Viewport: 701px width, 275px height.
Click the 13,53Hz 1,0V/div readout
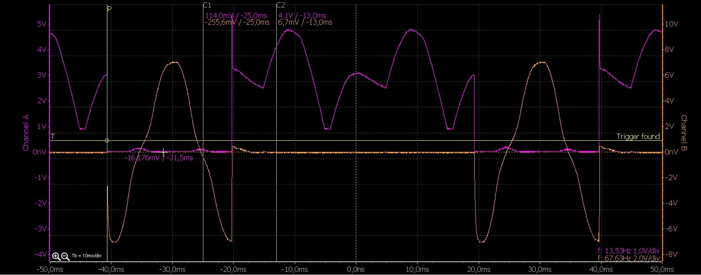pos(629,251)
